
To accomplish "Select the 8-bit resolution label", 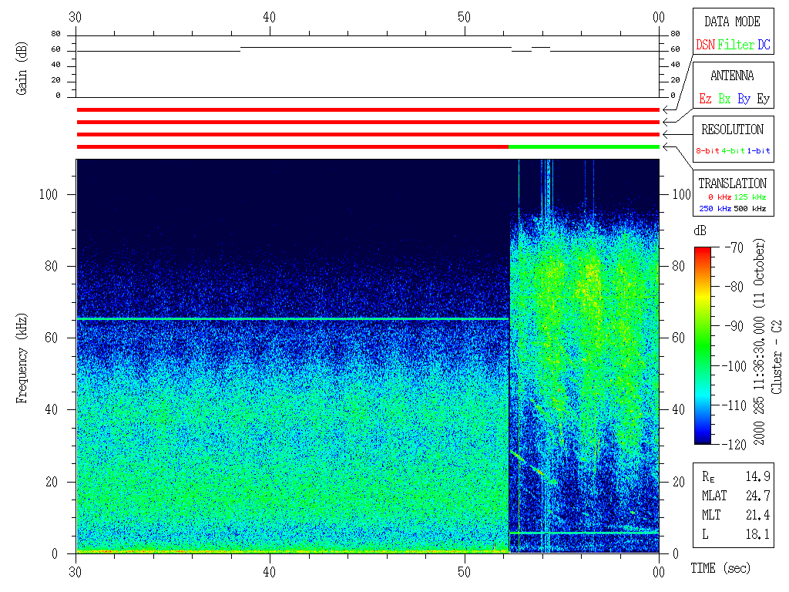I will click(x=708, y=151).
